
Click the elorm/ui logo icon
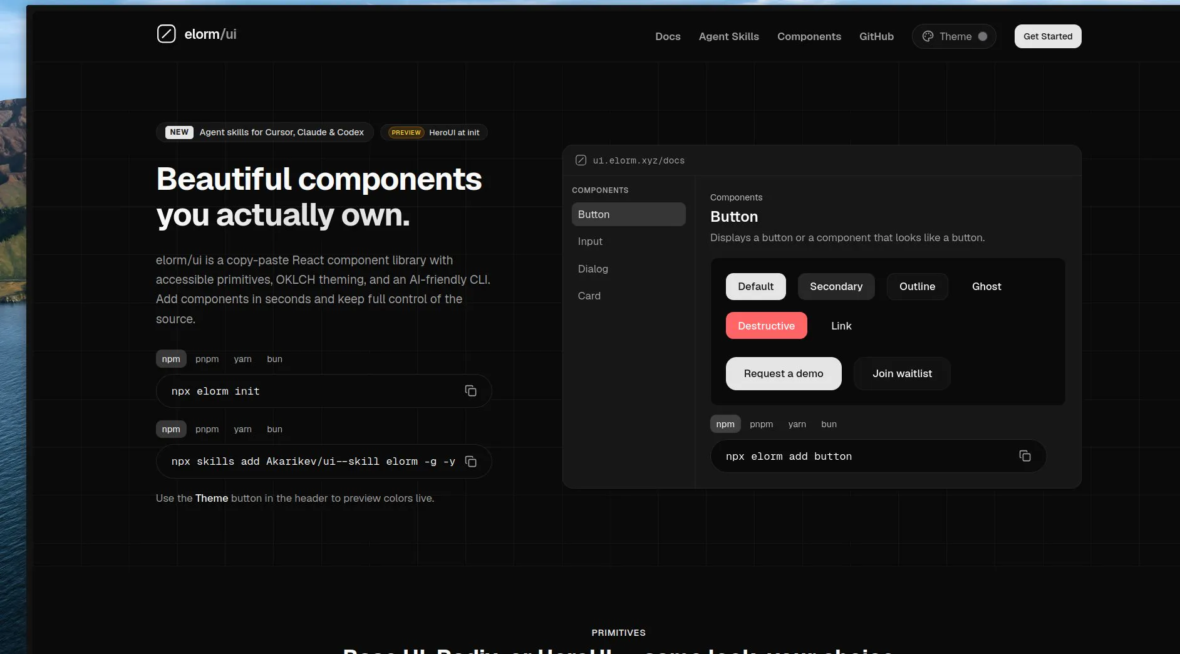(x=166, y=34)
